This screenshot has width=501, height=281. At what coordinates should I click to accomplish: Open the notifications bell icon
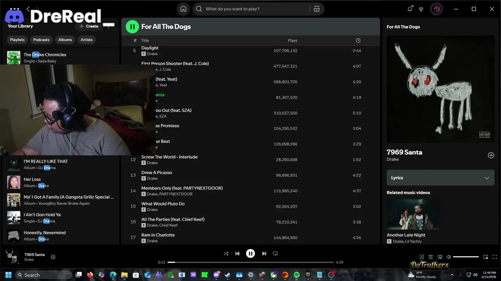point(410,9)
